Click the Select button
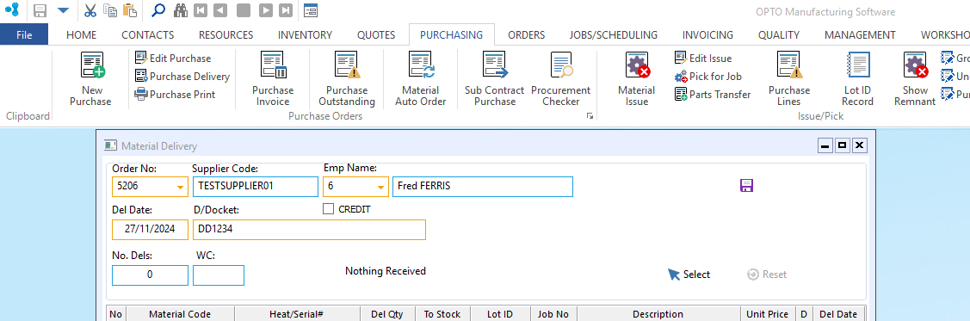 (689, 275)
